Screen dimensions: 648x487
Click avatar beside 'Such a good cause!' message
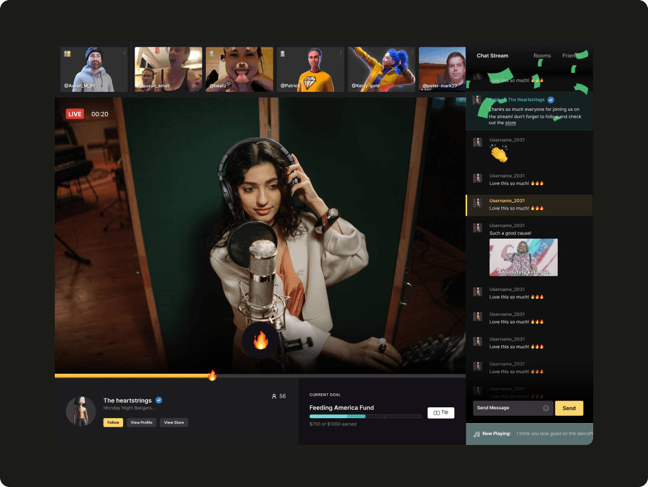coord(477,228)
